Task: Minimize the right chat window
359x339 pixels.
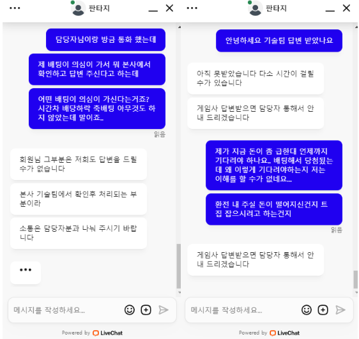Action: (x=330, y=10)
